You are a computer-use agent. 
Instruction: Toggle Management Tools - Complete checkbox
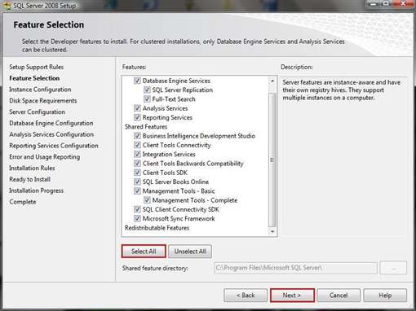pos(147,200)
